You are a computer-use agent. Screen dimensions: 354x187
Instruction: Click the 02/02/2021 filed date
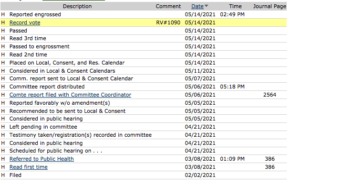(200, 175)
